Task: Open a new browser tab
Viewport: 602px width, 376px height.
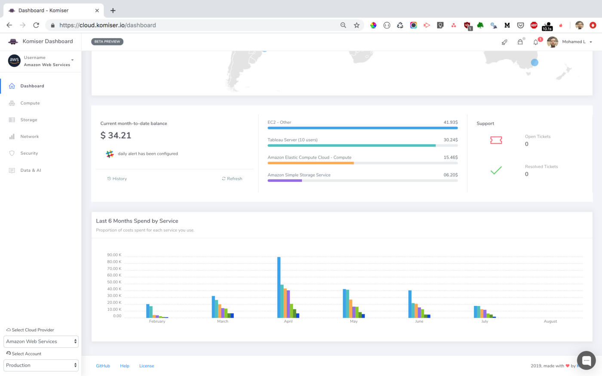Action: pos(113,10)
